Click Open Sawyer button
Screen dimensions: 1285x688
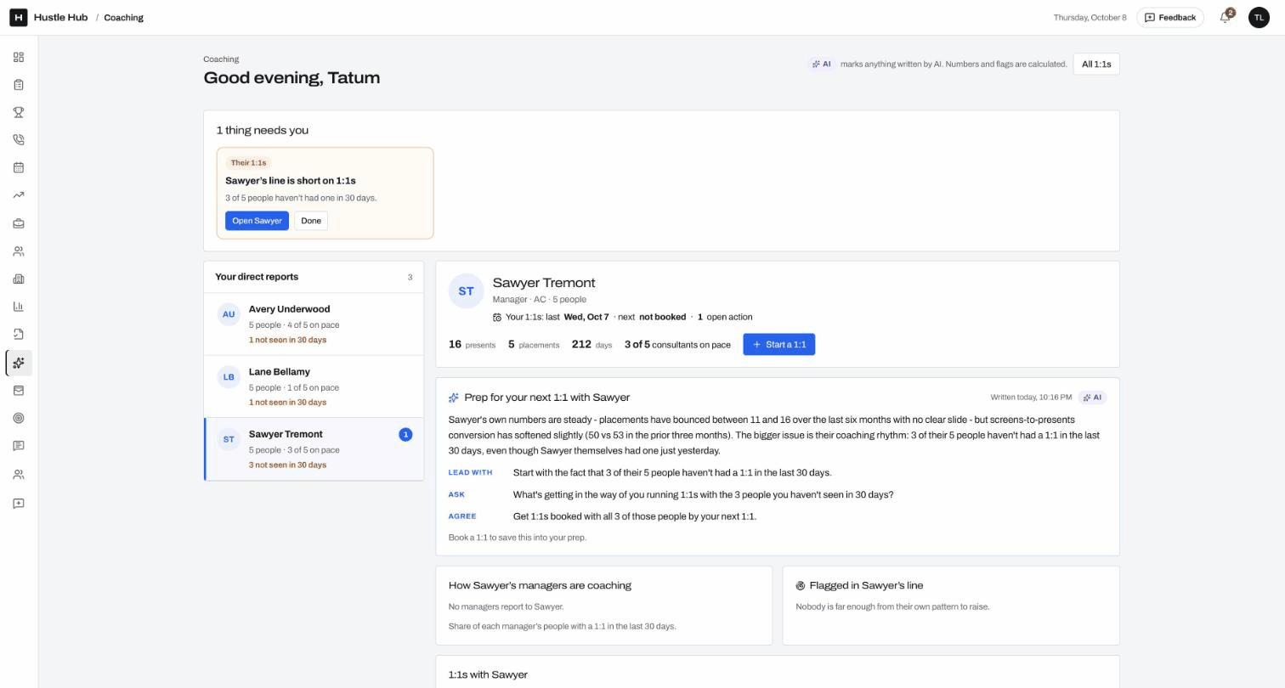pos(257,221)
